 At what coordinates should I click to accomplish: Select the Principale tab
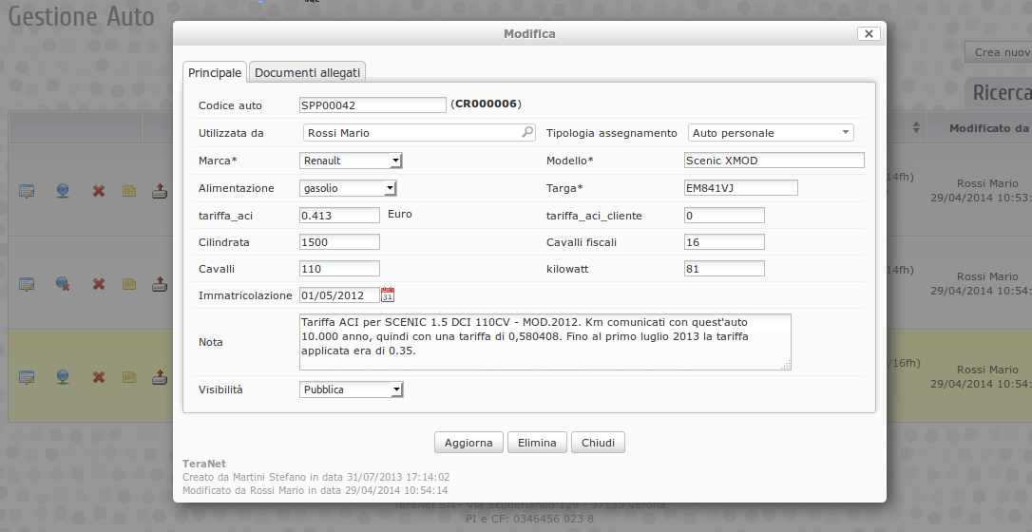tap(215, 72)
